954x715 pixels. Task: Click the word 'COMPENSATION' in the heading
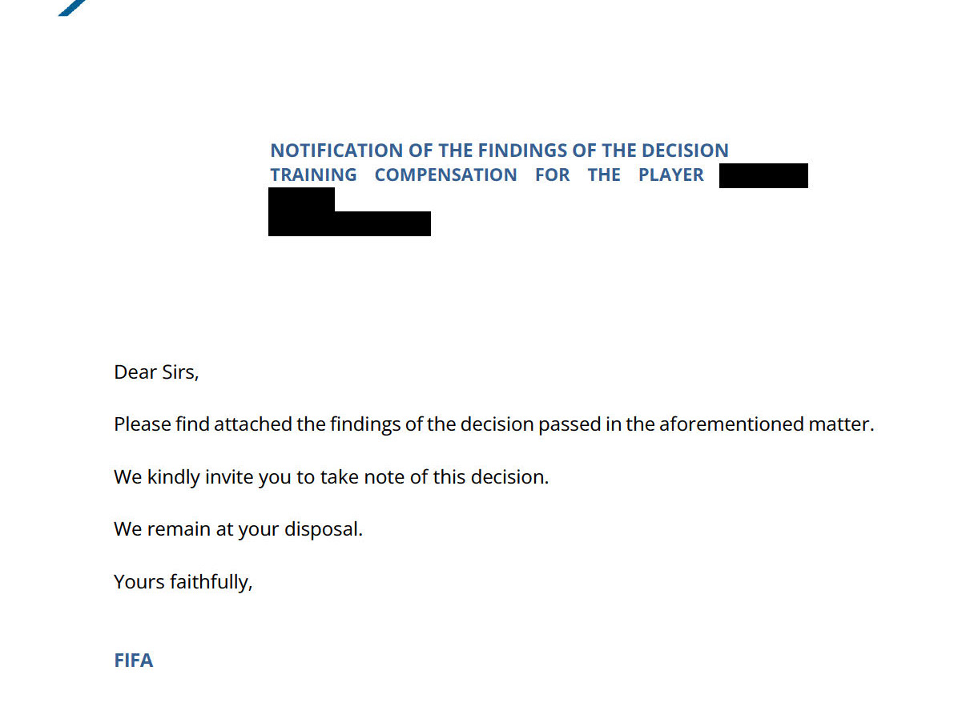coord(445,175)
